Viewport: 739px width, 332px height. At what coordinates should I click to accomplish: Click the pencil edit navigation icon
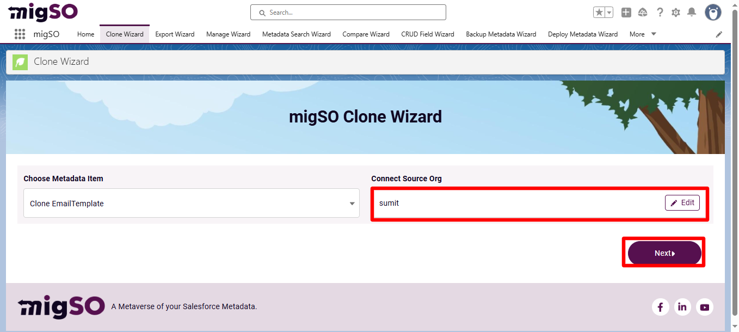tap(719, 34)
